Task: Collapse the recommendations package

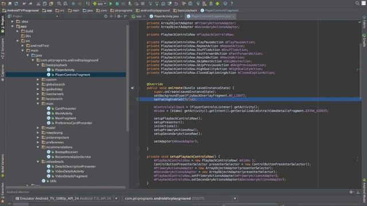Action: pos(38,147)
